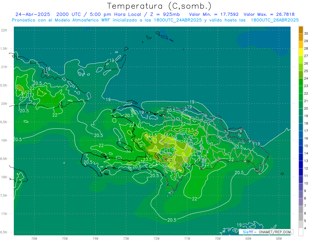Click the "1.5N" latitude axis label
313x242 pixels.
point(4,49)
